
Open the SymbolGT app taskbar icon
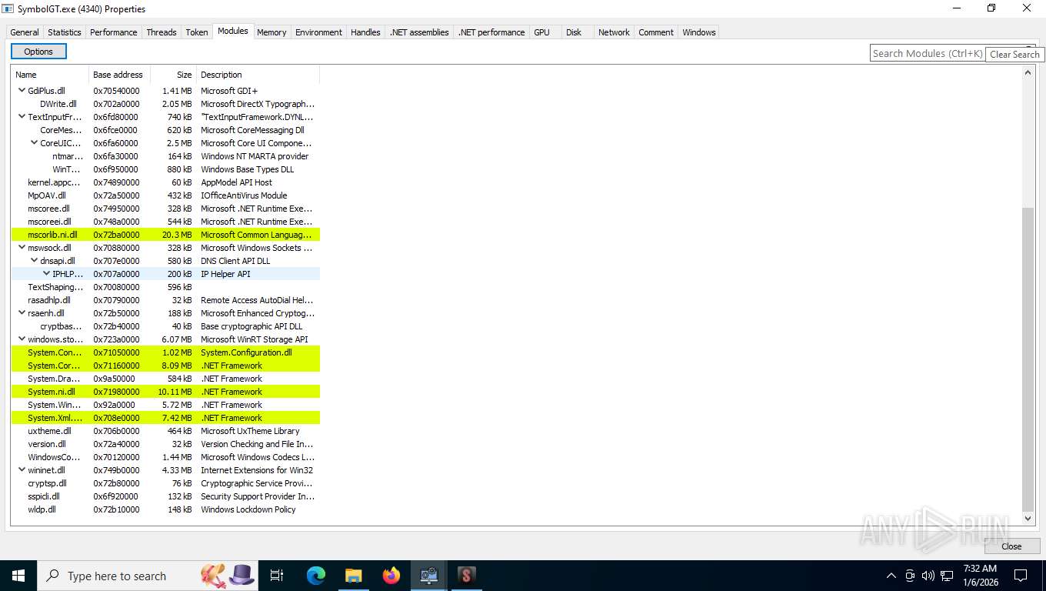point(467,576)
